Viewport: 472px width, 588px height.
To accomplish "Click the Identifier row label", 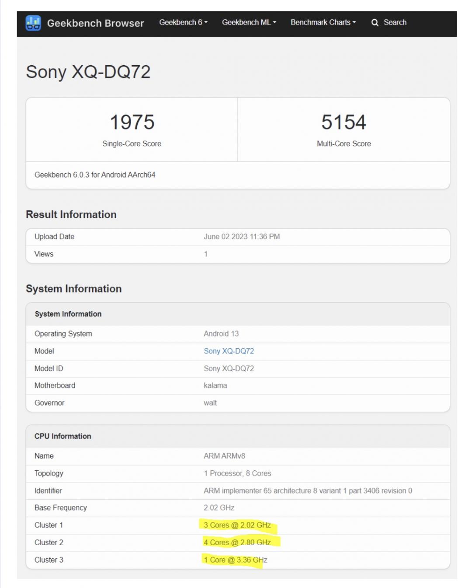I will tap(48, 491).
